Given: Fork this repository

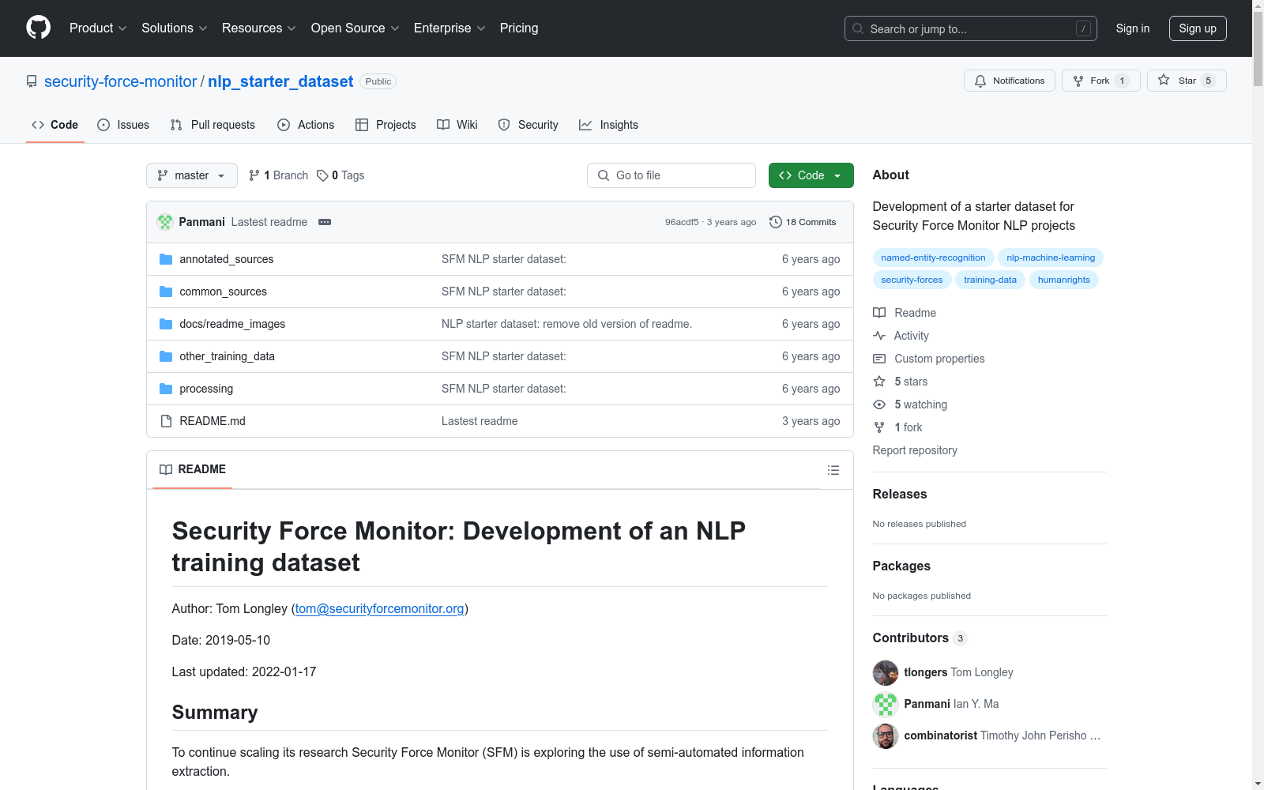Looking at the screenshot, I should pos(1100,81).
